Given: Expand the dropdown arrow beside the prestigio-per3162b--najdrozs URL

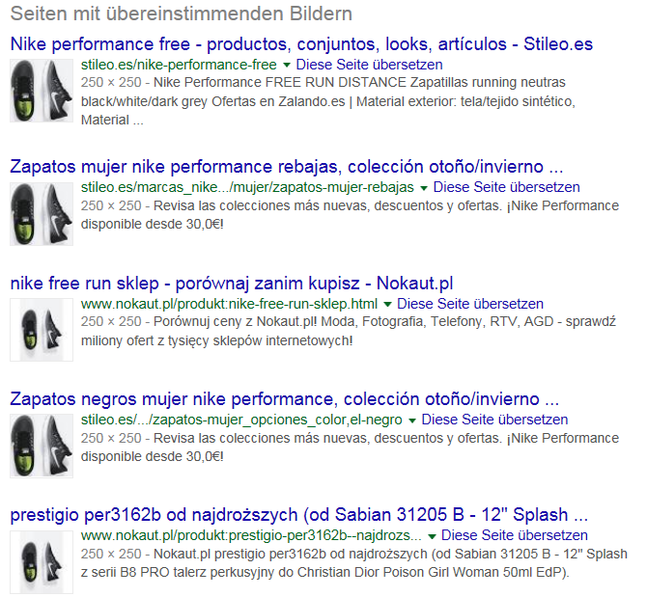Looking at the screenshot, I should (x=432, y=536).
